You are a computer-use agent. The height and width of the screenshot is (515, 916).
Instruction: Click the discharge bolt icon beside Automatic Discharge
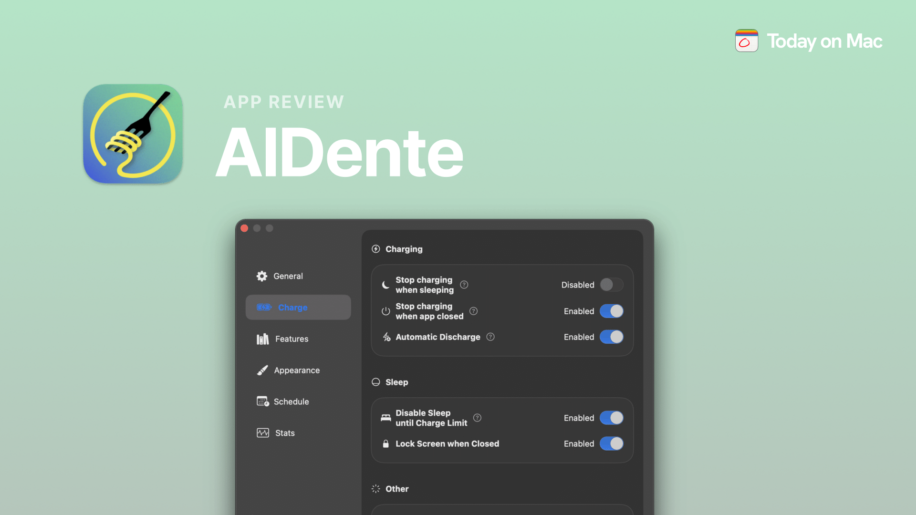[385, 337]
